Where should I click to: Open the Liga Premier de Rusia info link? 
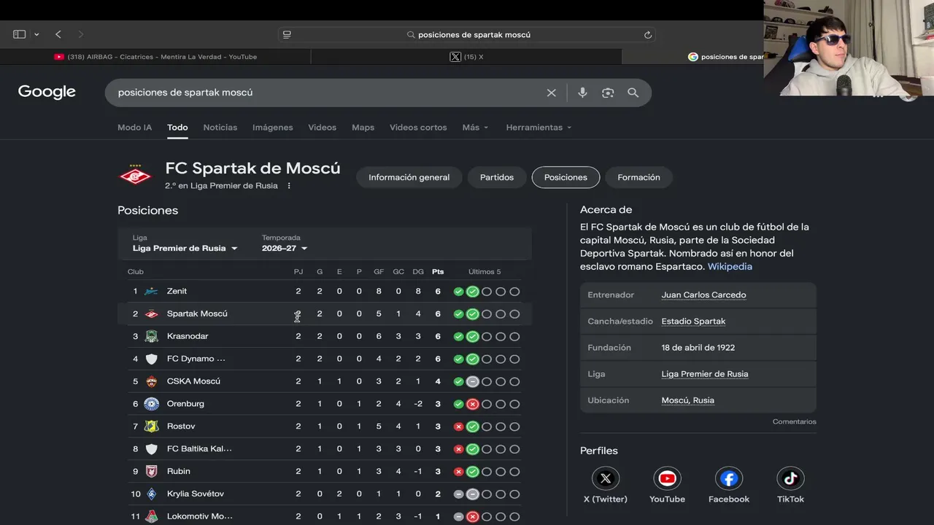[705, 374]
